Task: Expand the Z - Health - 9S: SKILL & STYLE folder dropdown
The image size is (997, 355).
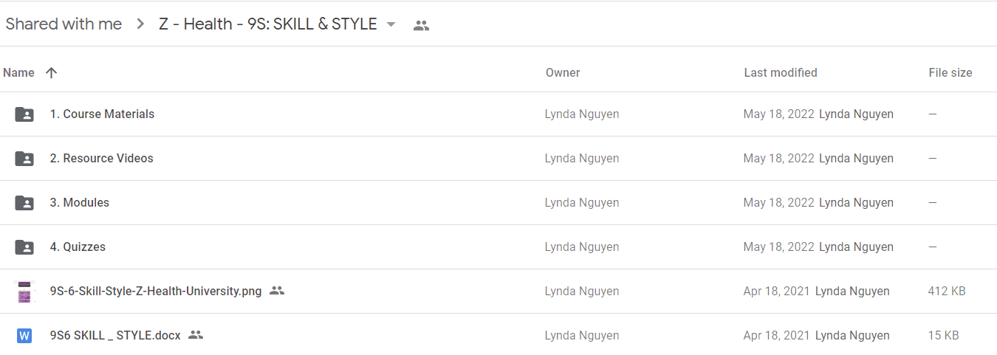Action: tap(391, 24)
